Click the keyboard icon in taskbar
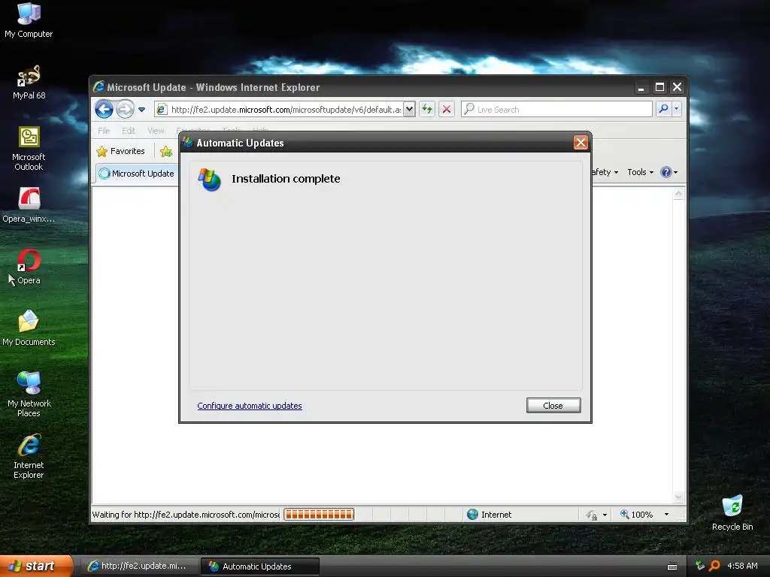Image resolution: width=770 pixels, height=577 pixels. [x=672, y=566]
